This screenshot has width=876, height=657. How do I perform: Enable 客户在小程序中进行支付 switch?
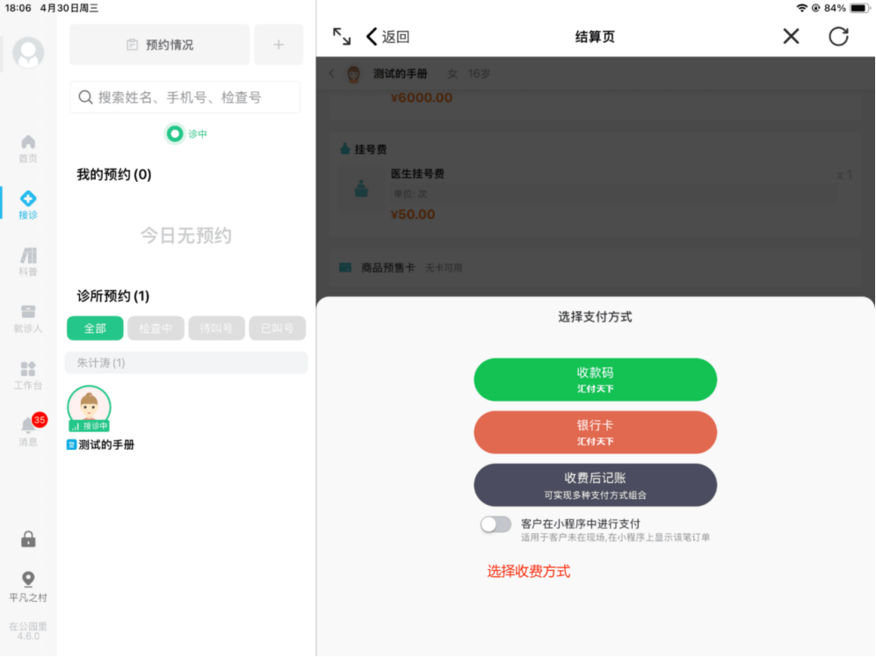496,524
